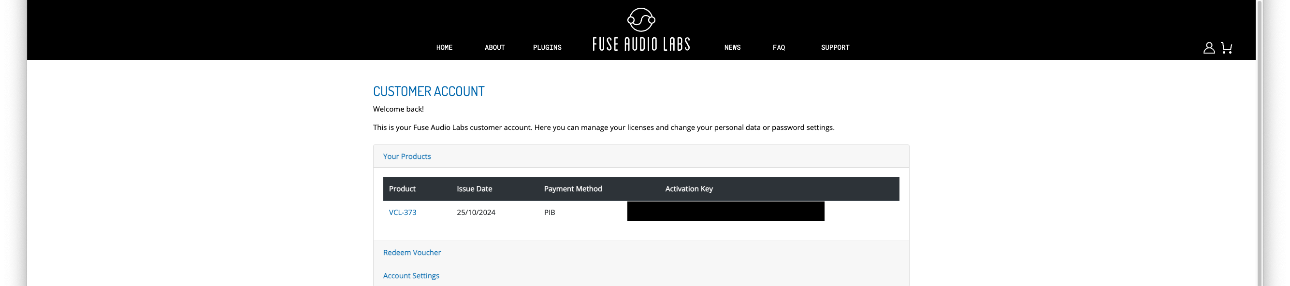Click the Activation Key column header
1290x286 pixels.
pyautogui.click(x=689, y=189)
